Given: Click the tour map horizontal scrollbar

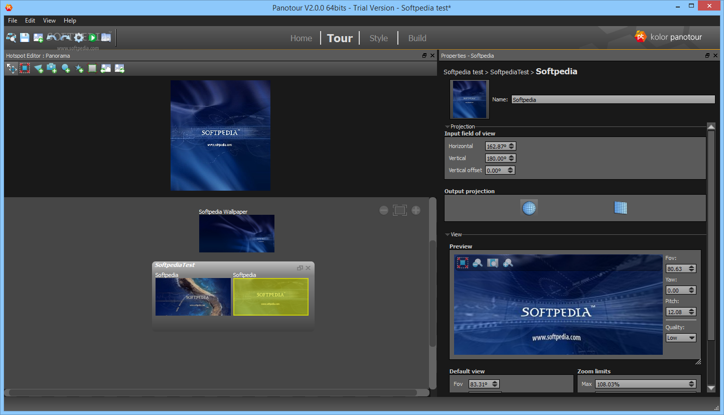Looking at the screenshot, I should pos(213,392).
